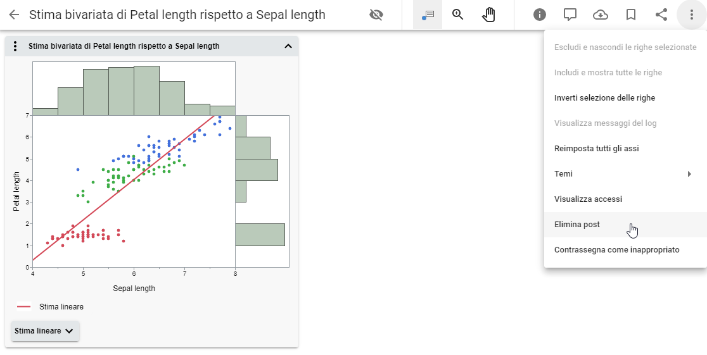Viewport: 707px width, 355px height.
Task: Click Elimina post option
Action: click(x=577, y=225)
